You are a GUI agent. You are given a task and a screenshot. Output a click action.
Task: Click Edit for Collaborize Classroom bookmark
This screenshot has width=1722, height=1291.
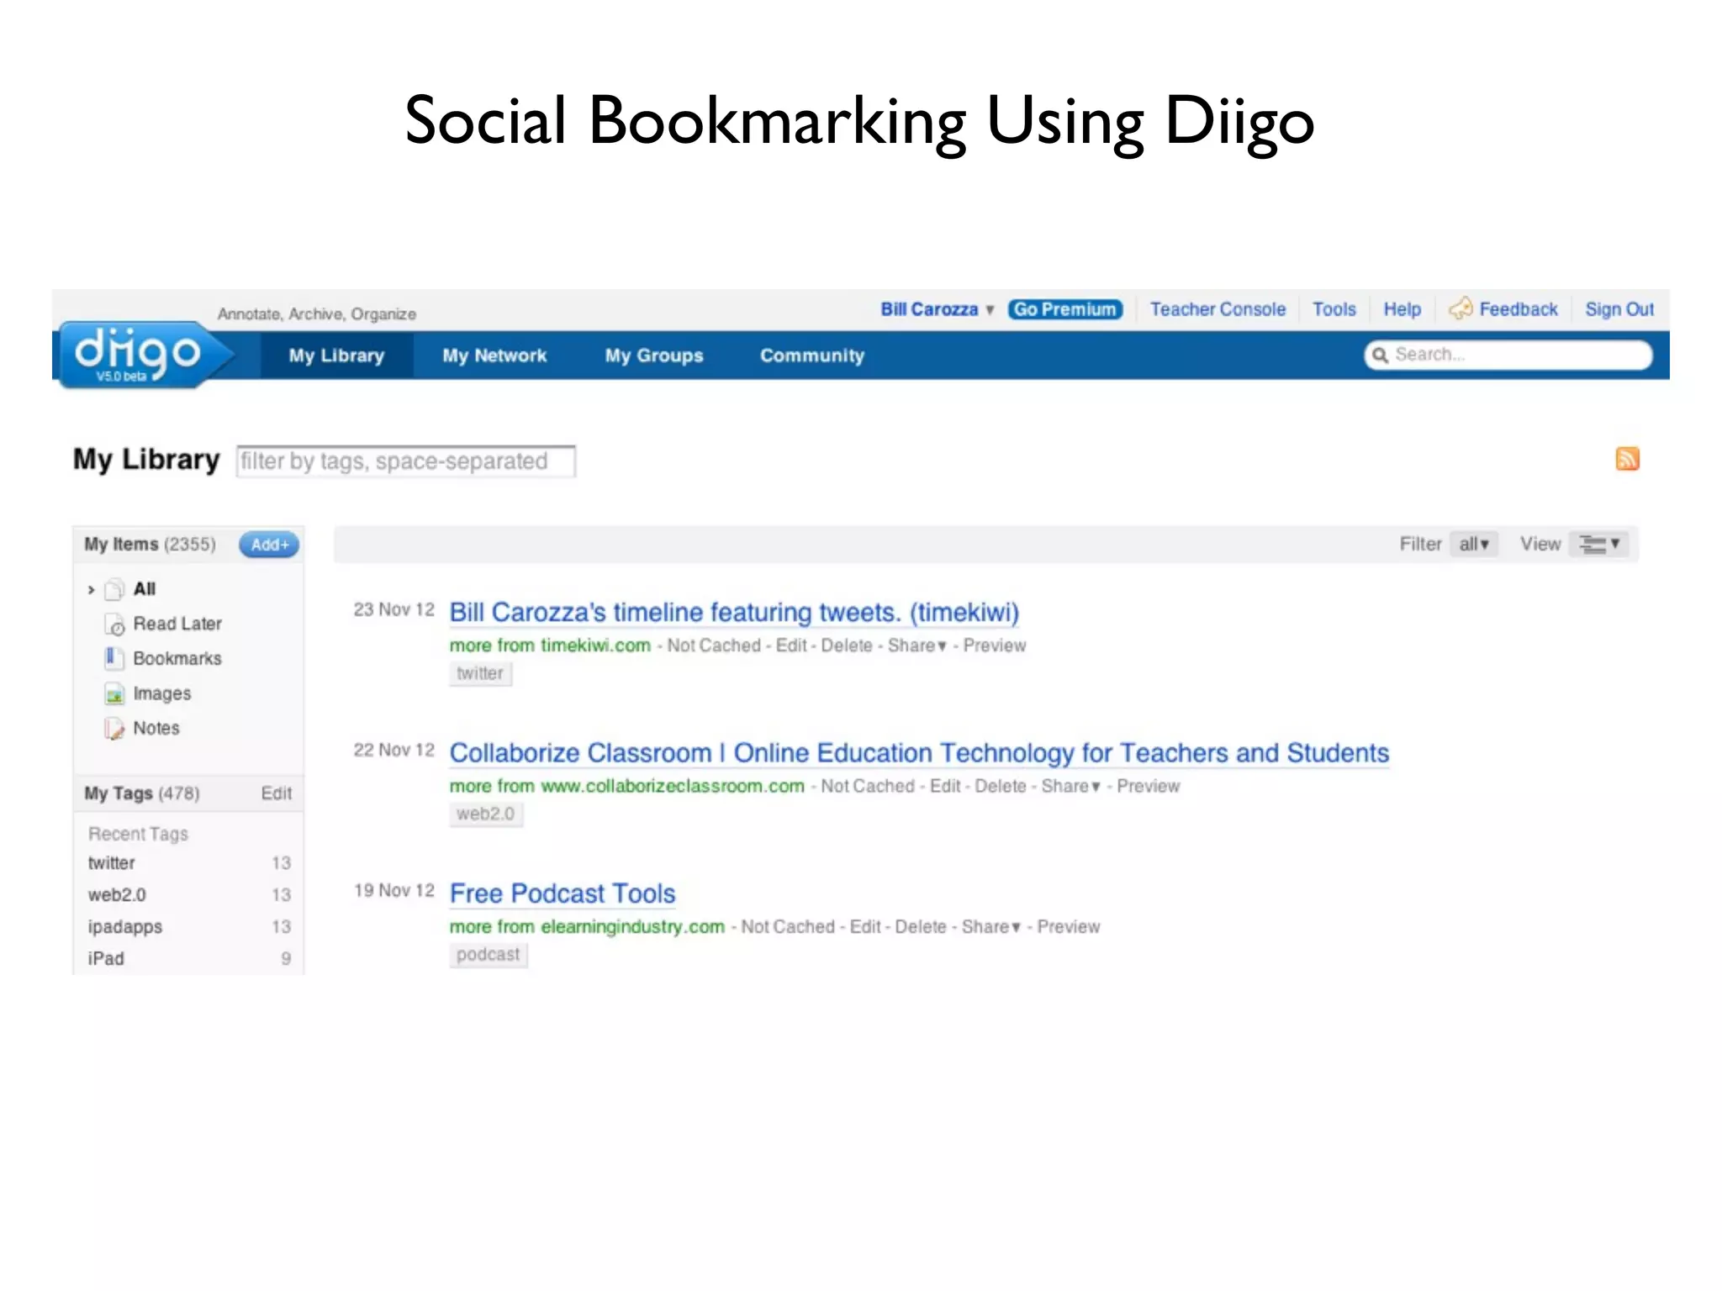pos(945,786)
